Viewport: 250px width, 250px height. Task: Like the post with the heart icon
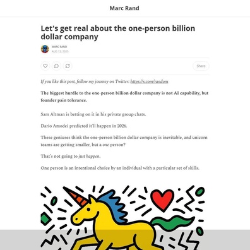[x=45, y=66]
